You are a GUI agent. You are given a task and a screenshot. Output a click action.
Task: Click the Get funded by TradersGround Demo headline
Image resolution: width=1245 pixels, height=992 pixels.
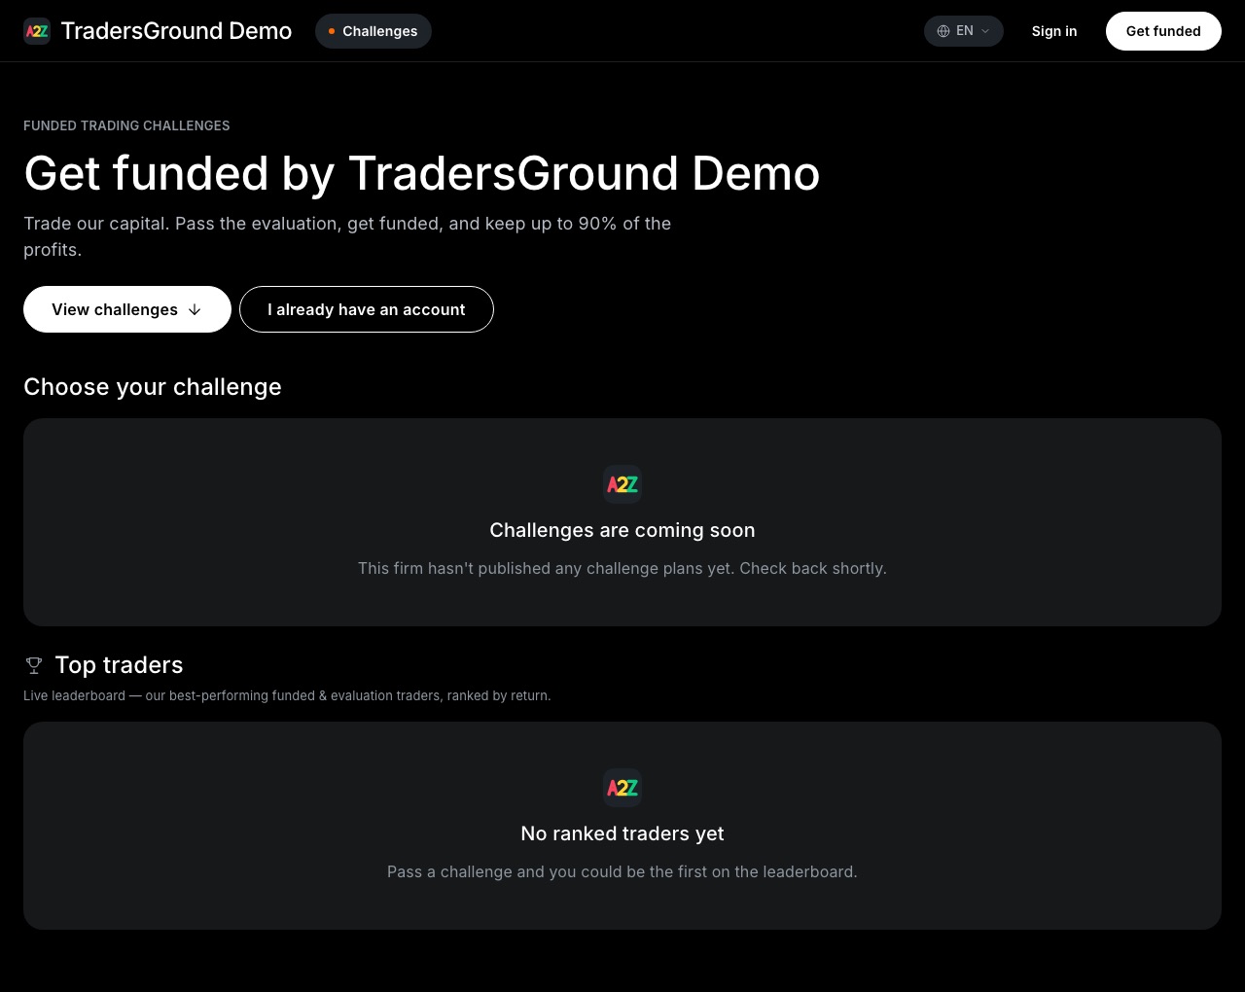(422, 173)
